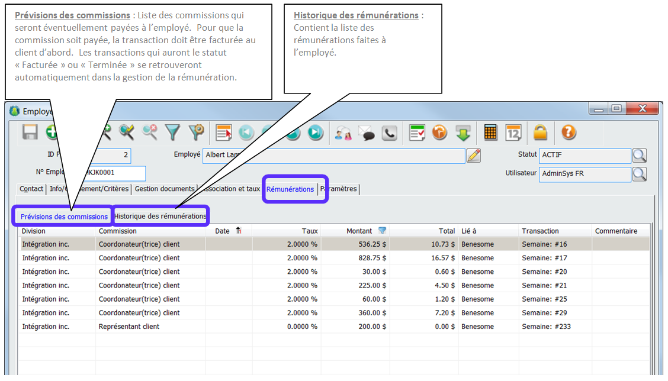
Task: Click the Save floppy disk icon
Action: (x=30, y=133)
